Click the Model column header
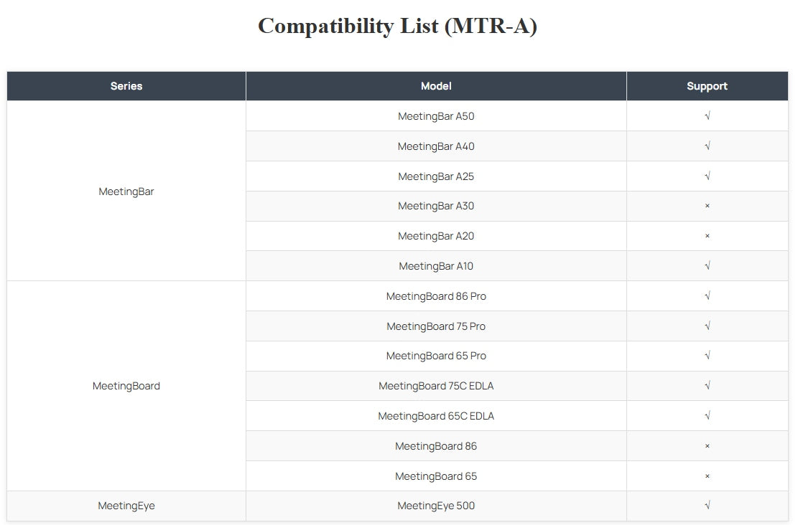 click(436, 86)
